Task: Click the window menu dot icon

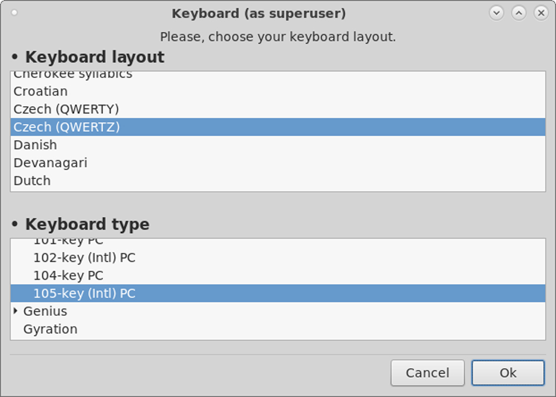Action: (14, 13)
